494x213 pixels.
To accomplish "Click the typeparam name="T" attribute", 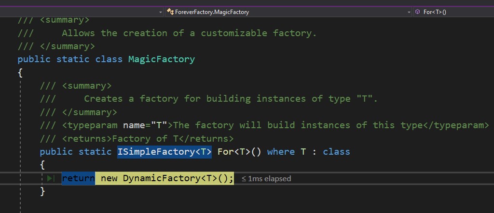I will coord(145,125).
